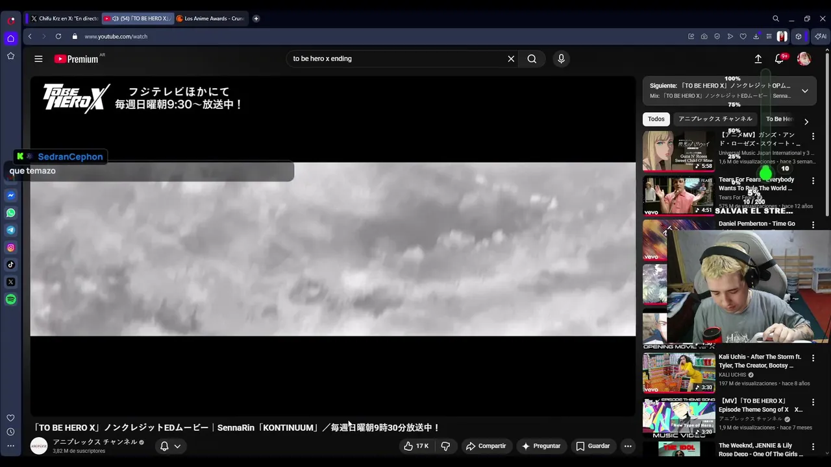Image resolution: width=831 pixels, height=467 pixels.
Task: Open browser snapshot camera tool
Action: click(704, 36)
